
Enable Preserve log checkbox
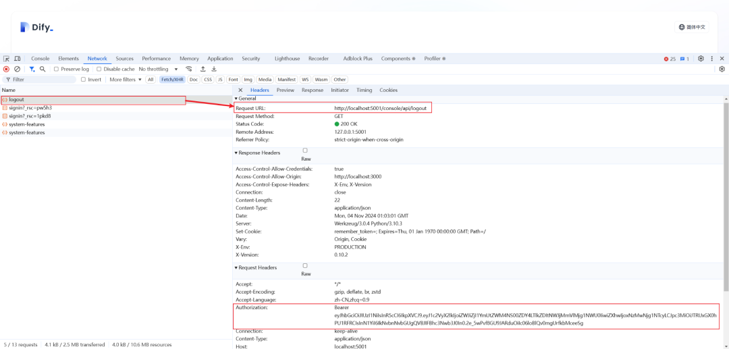(56, 69)
